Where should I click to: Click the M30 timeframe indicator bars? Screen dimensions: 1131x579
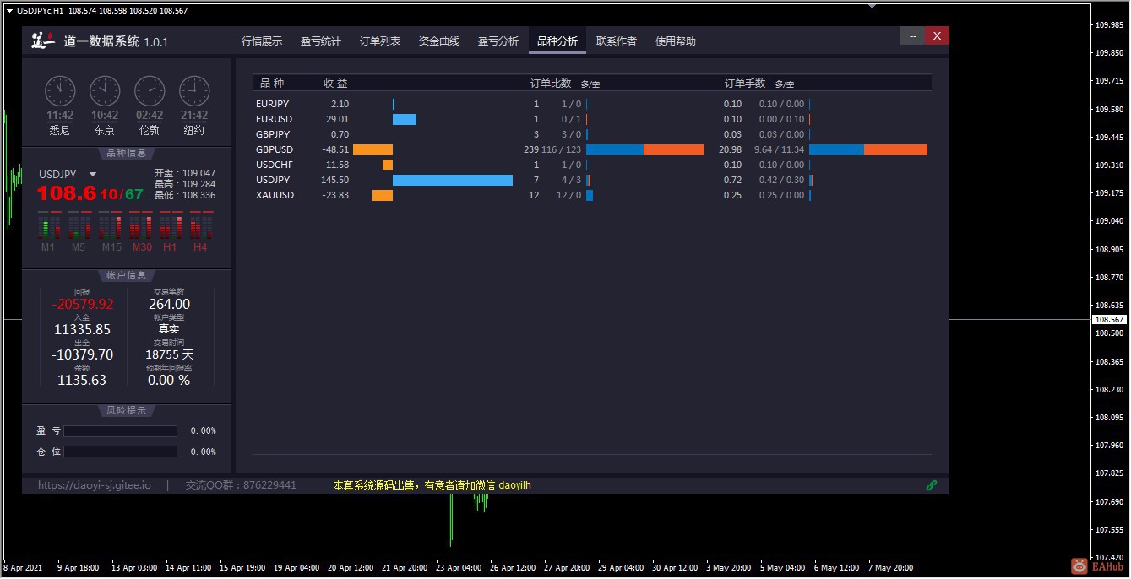pos(141,225)
